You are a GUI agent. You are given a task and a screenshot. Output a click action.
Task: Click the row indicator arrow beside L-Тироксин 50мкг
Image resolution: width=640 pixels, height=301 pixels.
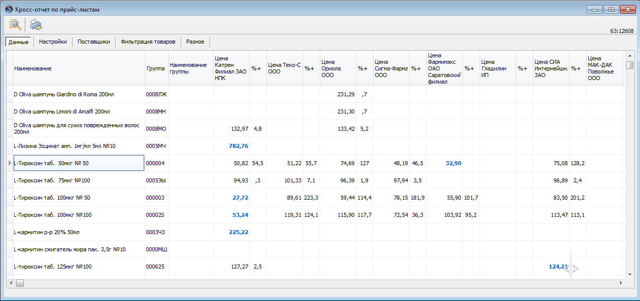click(10, 163)
